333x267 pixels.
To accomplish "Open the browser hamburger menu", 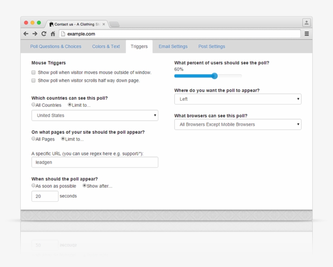I will [307, 34].
